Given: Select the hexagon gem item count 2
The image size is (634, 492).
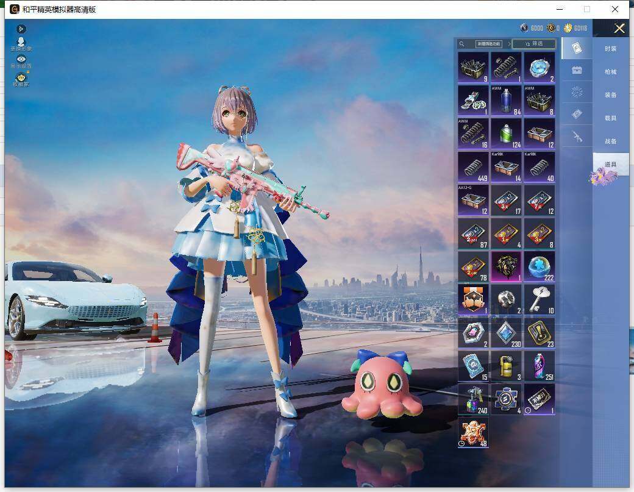Looking at the screenshot, I should pyautogui.click(x=473, y=333).
